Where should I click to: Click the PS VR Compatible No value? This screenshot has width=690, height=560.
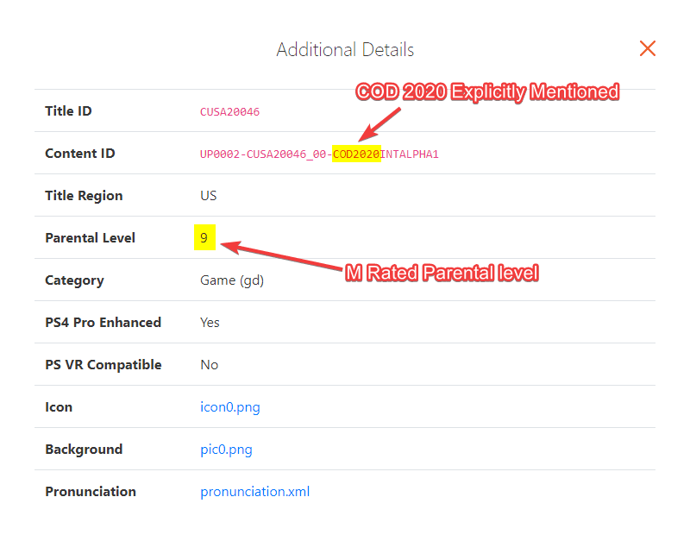point(209,365)
